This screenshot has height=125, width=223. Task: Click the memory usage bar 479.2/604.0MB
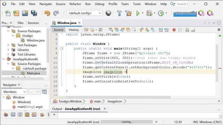(185, 13)
